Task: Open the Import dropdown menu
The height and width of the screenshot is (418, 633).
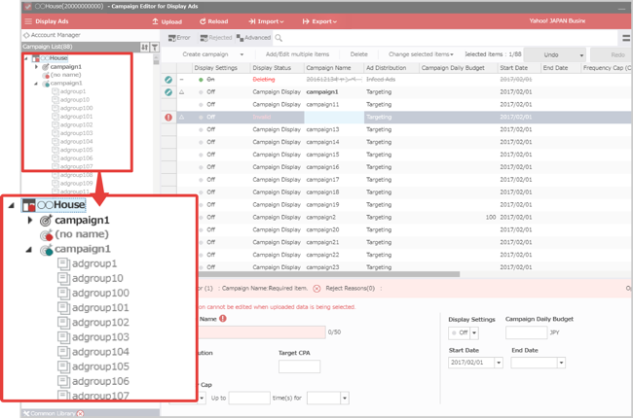Action: point(266,21)
